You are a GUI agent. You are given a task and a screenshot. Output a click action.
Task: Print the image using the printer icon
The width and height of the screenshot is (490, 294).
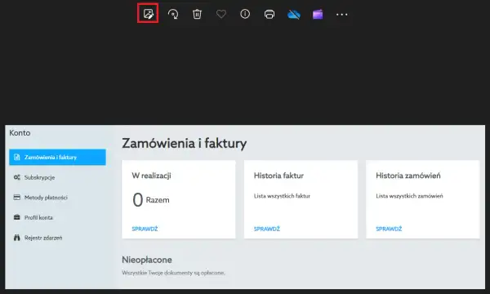[x=269, y=14]
